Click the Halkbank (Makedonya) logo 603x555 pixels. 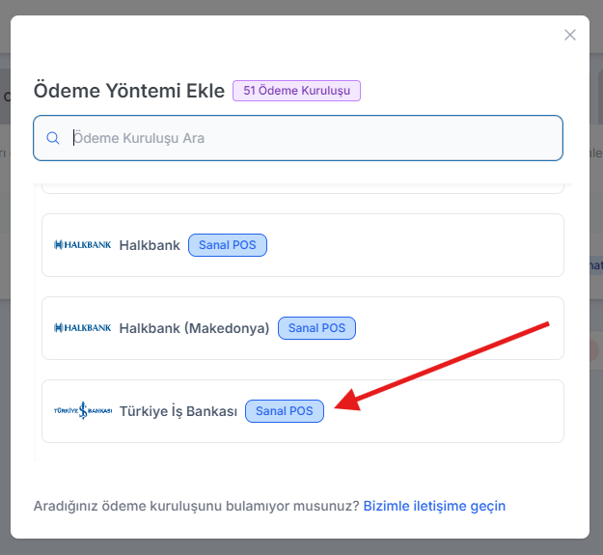point(83,328)
